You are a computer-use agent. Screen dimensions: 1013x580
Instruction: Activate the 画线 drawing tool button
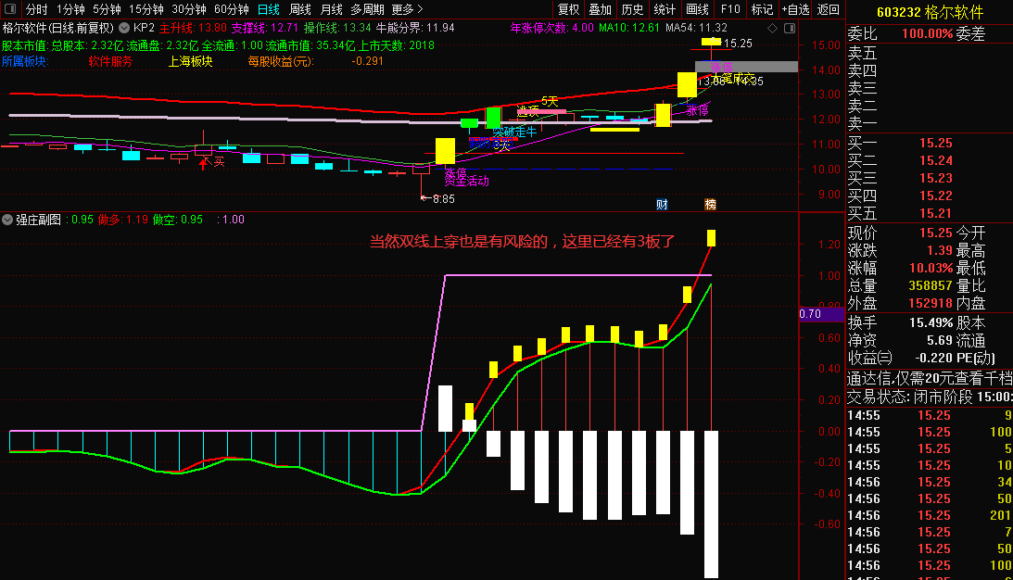pos(697,9)
